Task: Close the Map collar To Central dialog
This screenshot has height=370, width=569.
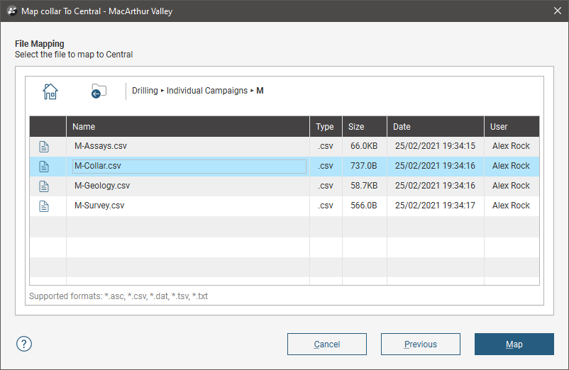Action: (556, 11)
